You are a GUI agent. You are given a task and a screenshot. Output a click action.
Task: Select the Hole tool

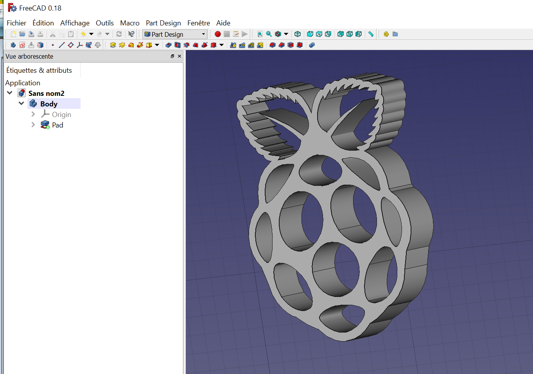[178, 45]
